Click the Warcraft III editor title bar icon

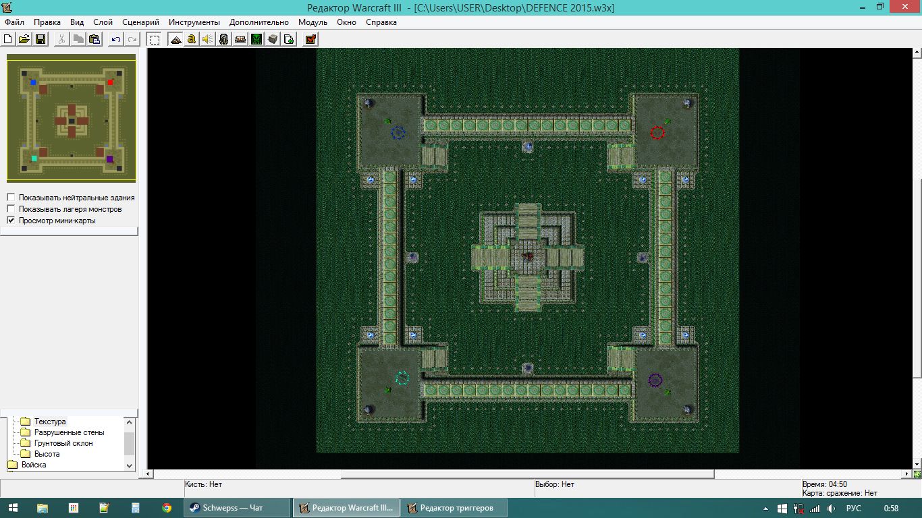pos(8,7)
